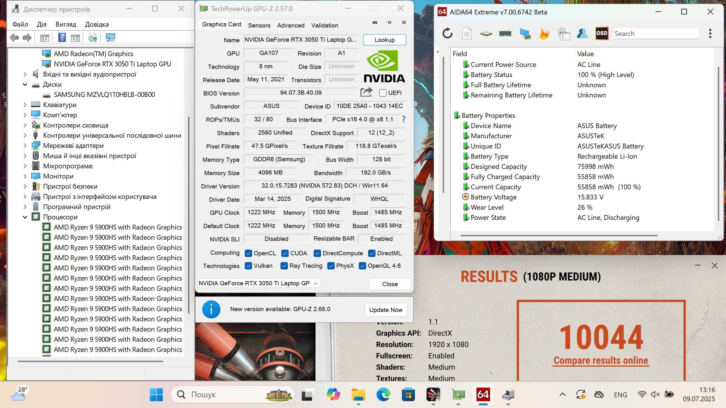Click Device Manager update driver icon

[x=92, y=37]
